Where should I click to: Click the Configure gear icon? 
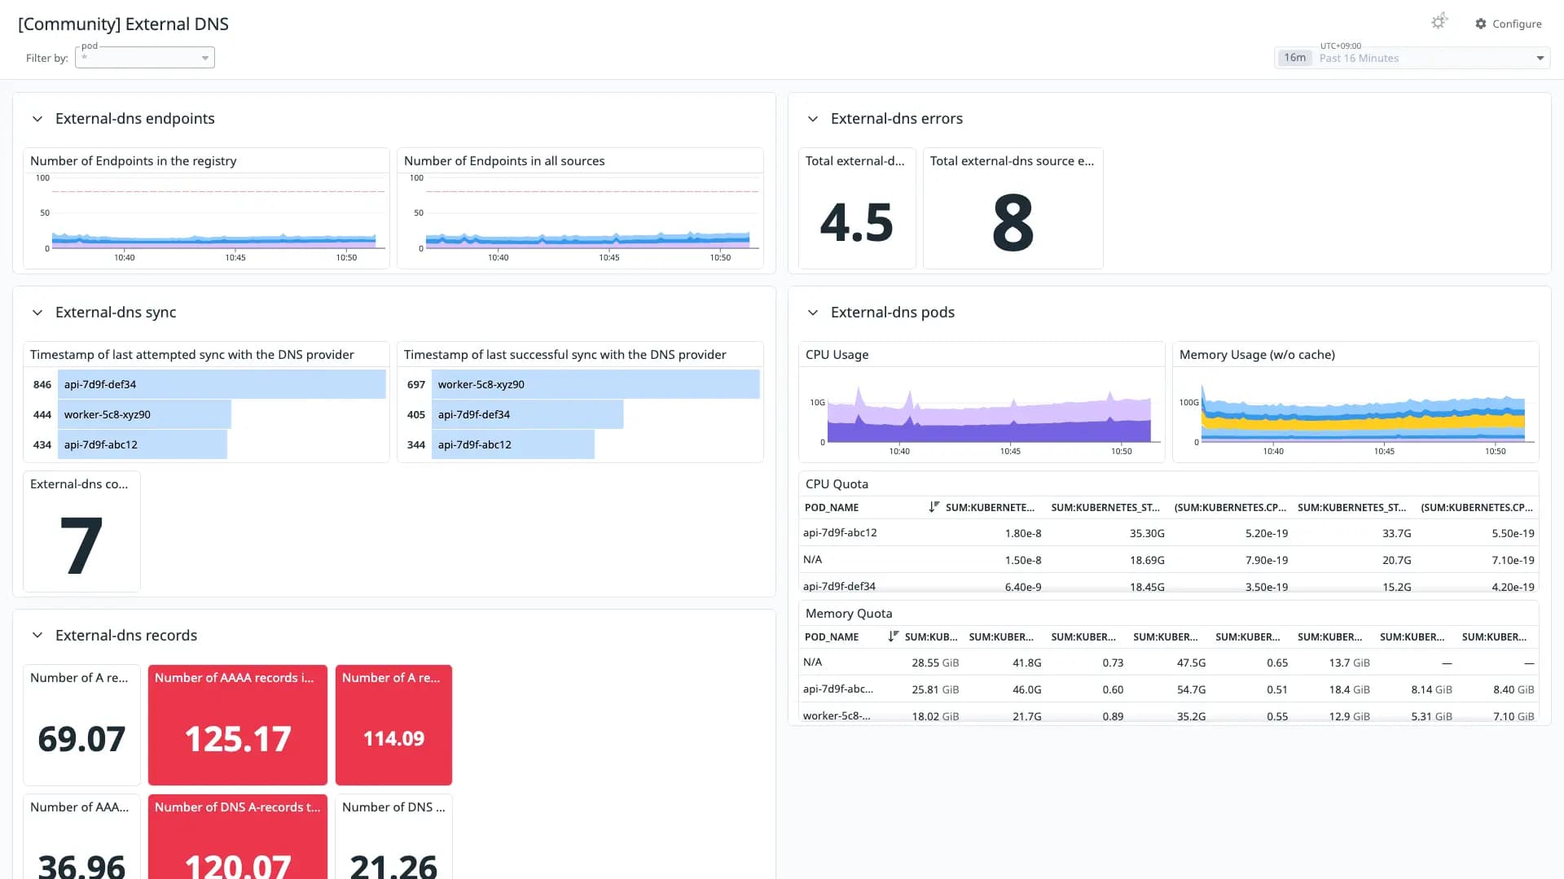[x=1481, y=24]
